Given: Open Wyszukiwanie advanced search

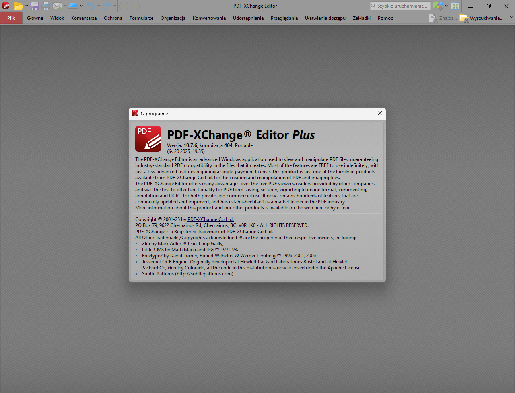Looking at the screenshot, I should [x=482, y=18].
